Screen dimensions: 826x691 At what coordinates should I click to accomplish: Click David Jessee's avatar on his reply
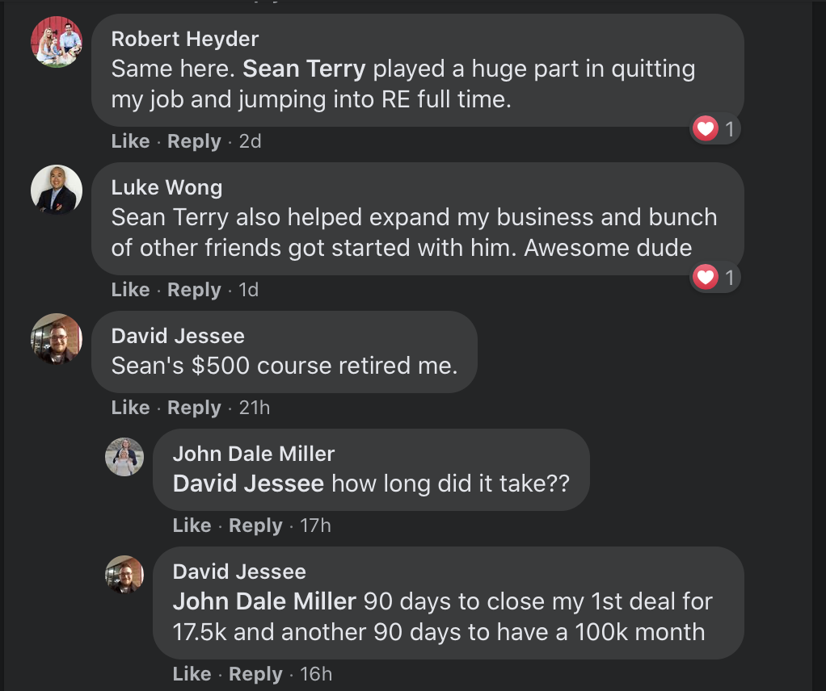coord(124,575)
